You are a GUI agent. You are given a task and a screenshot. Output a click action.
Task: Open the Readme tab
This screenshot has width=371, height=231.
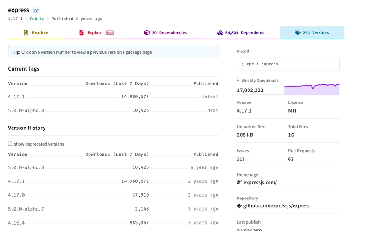pos(36,33)
